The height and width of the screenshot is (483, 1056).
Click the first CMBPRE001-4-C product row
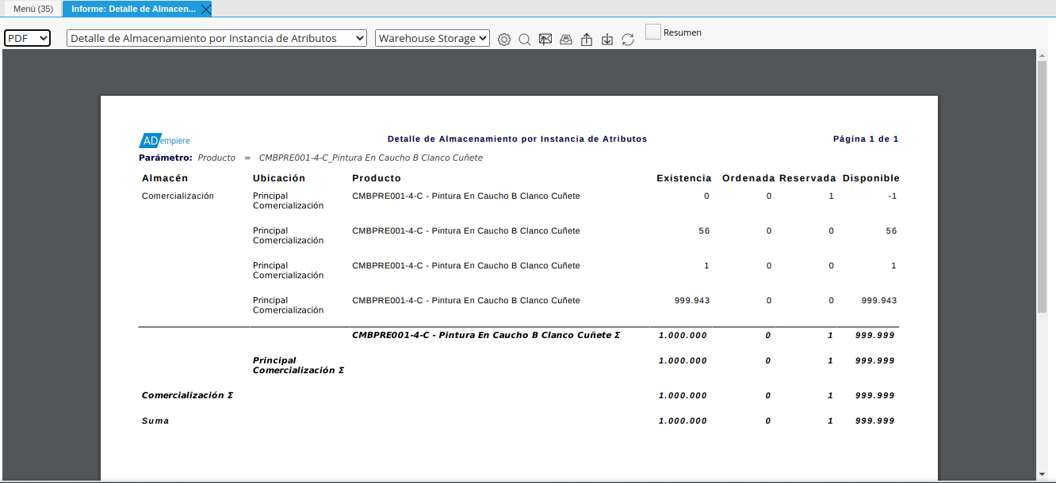(x=466, y=196)
